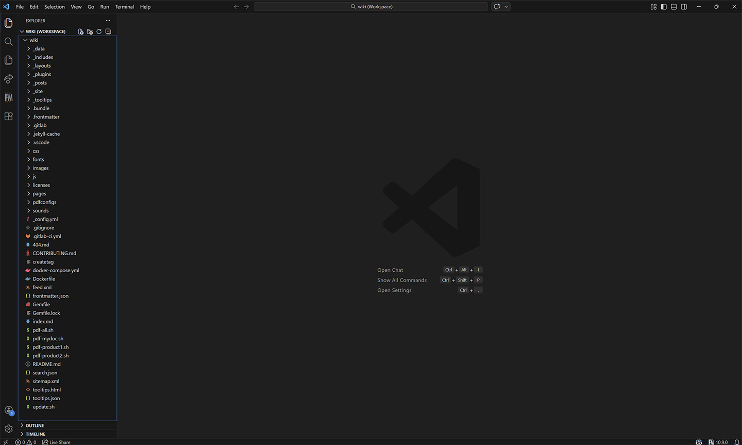Toggle the secondary side bar visibility
Image resolution: width=742 pixels, height=445 pixels.
(x=684, y=7)
